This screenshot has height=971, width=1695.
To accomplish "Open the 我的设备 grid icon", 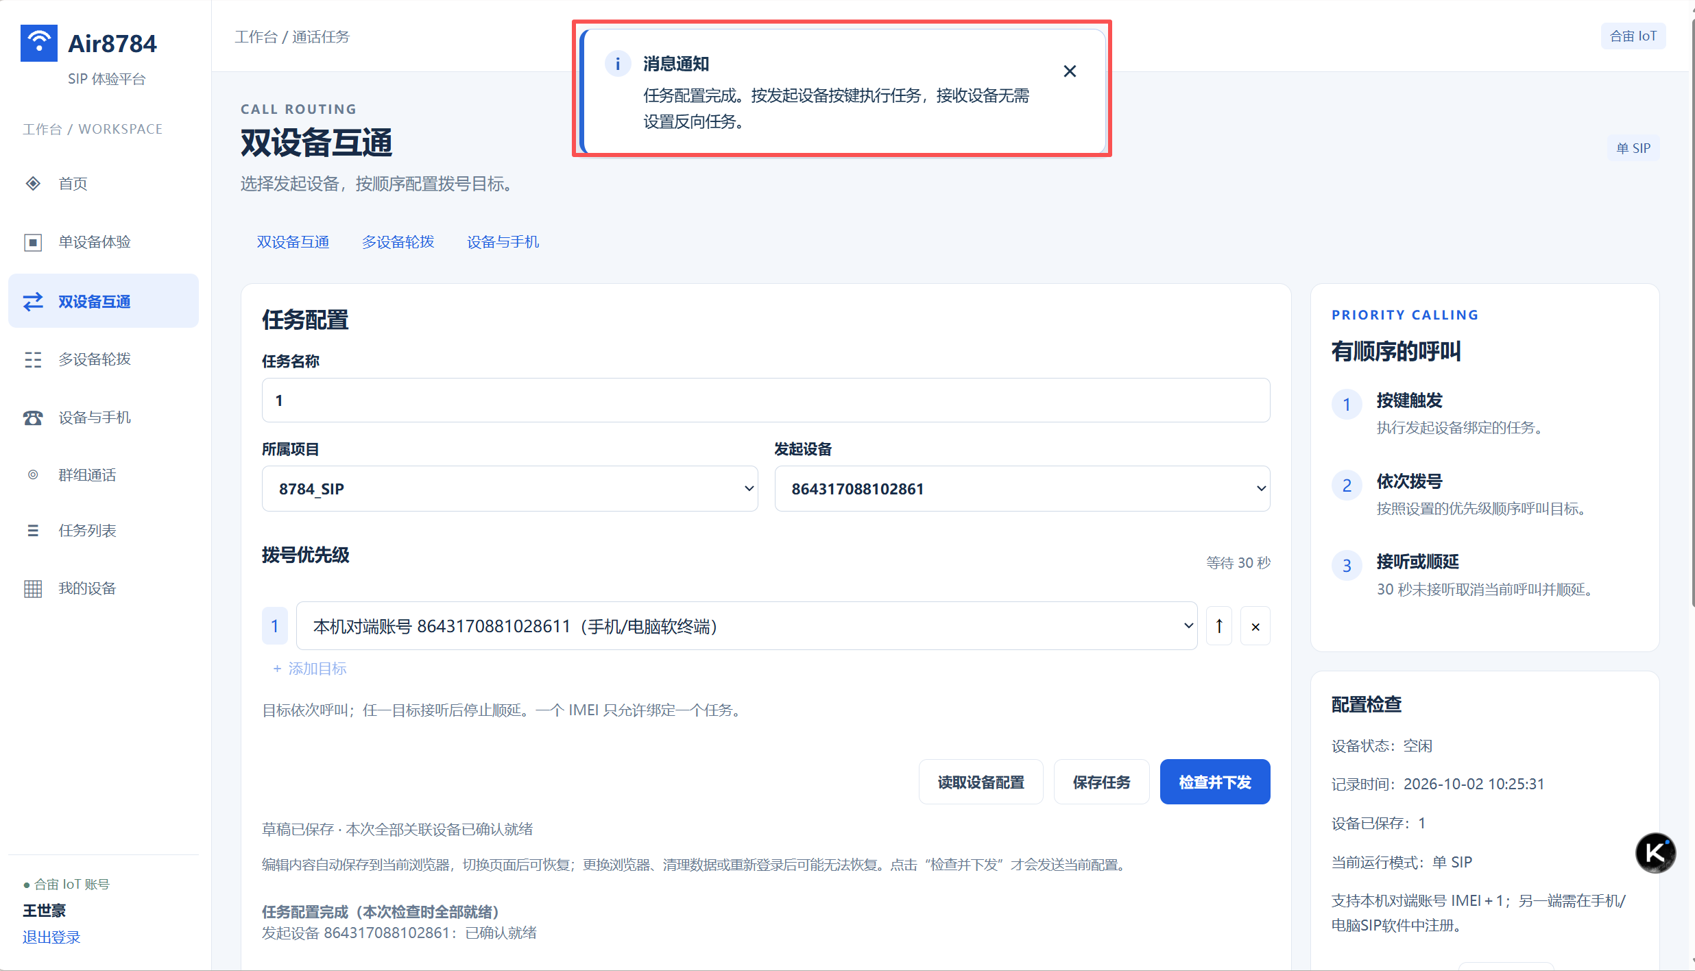I will (33, 588).
